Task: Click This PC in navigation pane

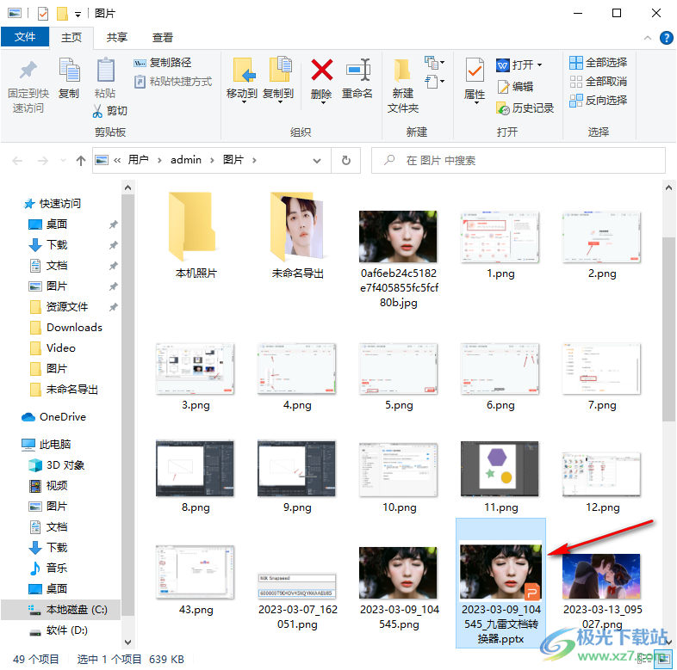Action: click(46, 445)
